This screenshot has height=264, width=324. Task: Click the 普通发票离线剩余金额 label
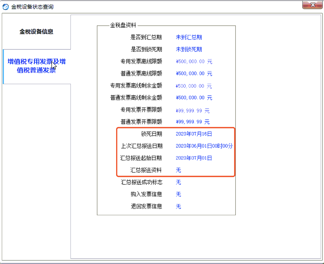[x=136, y=98]
